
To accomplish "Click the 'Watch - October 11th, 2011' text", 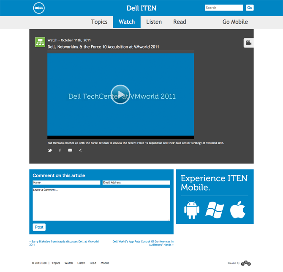I will 69,40.
